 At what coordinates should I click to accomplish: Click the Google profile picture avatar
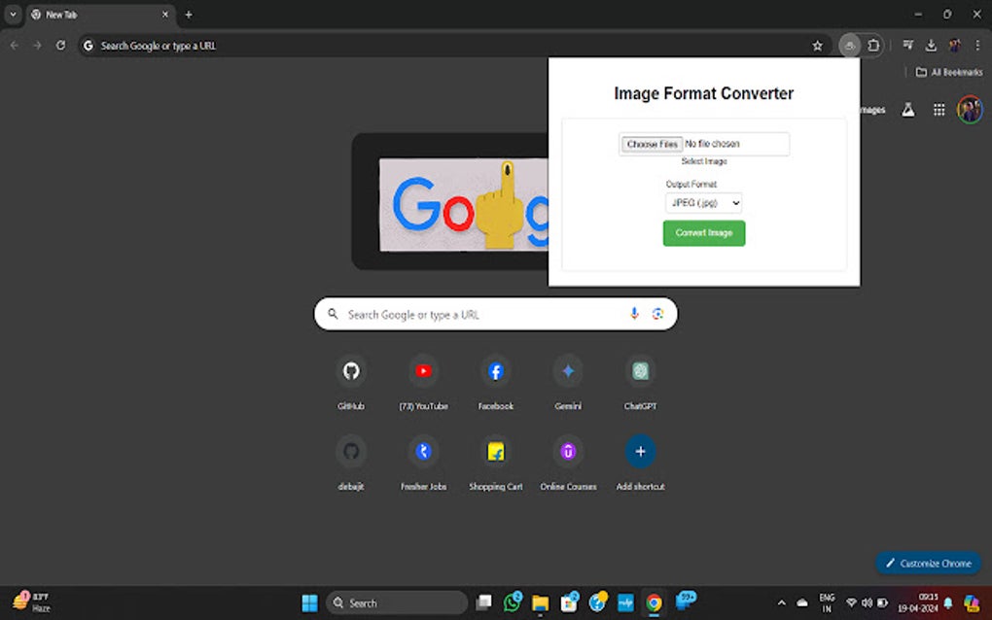point(971,109)
